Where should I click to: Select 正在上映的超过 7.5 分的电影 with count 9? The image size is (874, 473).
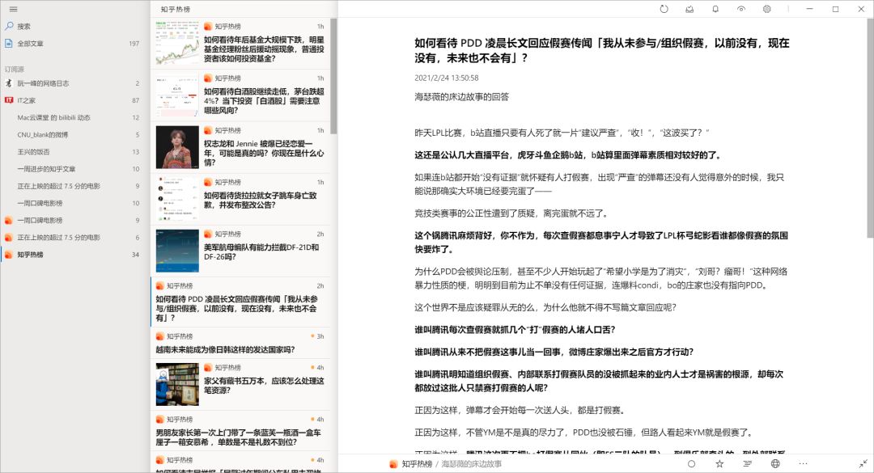click(74, 186)
